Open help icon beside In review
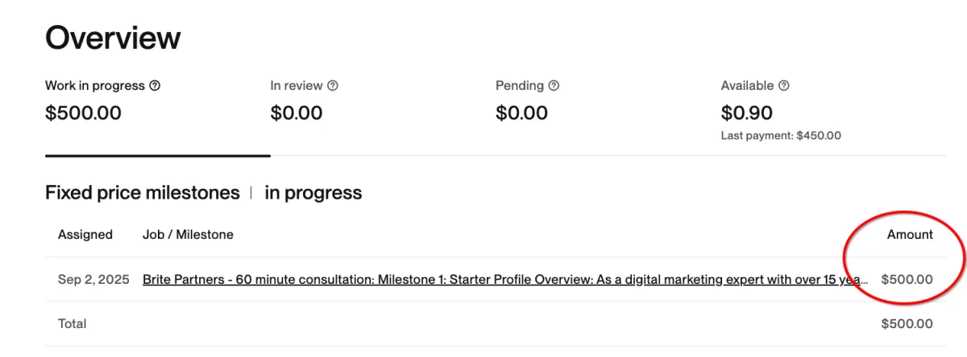Screen dimensions: 967x357 pos(333,85)
